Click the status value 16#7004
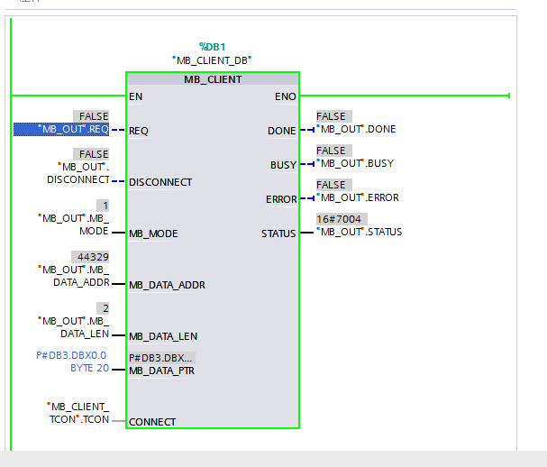 coord(342,219)
